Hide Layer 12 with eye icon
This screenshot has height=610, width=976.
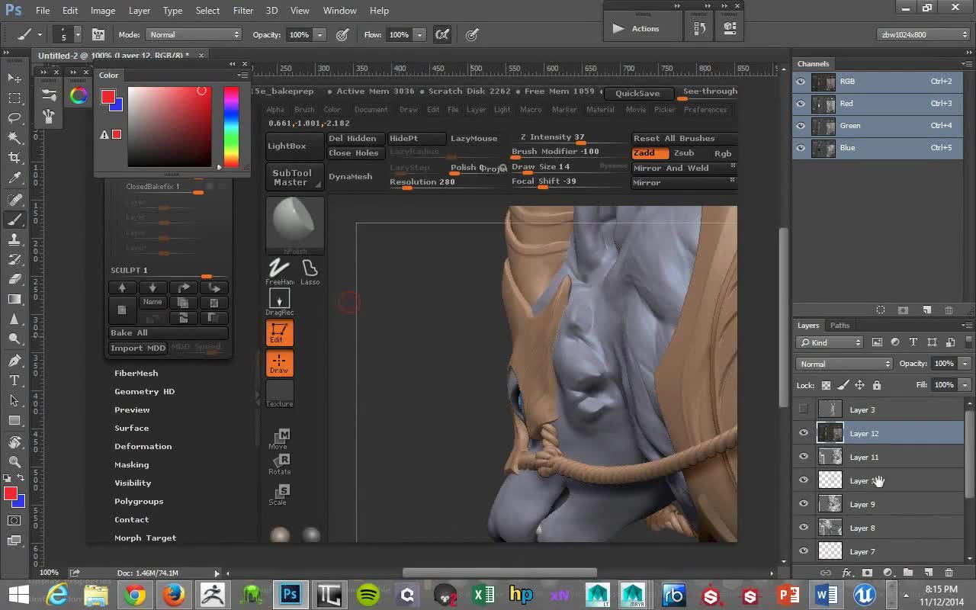coord(804,433)
